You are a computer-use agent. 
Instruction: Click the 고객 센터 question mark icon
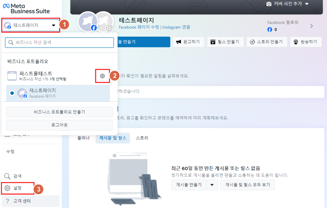click(8, 201)
